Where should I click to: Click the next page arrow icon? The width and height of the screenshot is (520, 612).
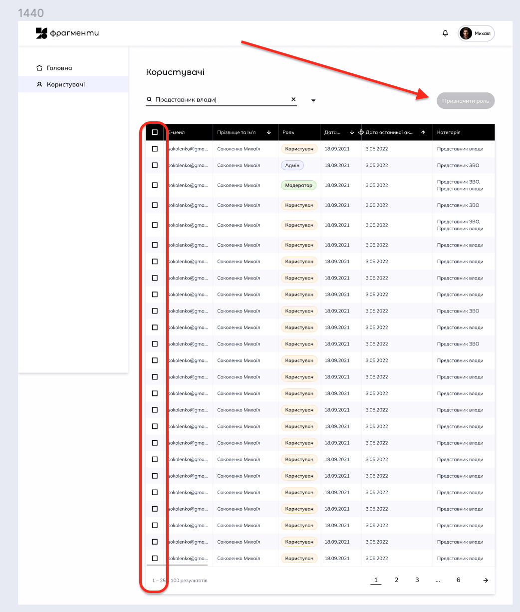(x=485, y=580)
